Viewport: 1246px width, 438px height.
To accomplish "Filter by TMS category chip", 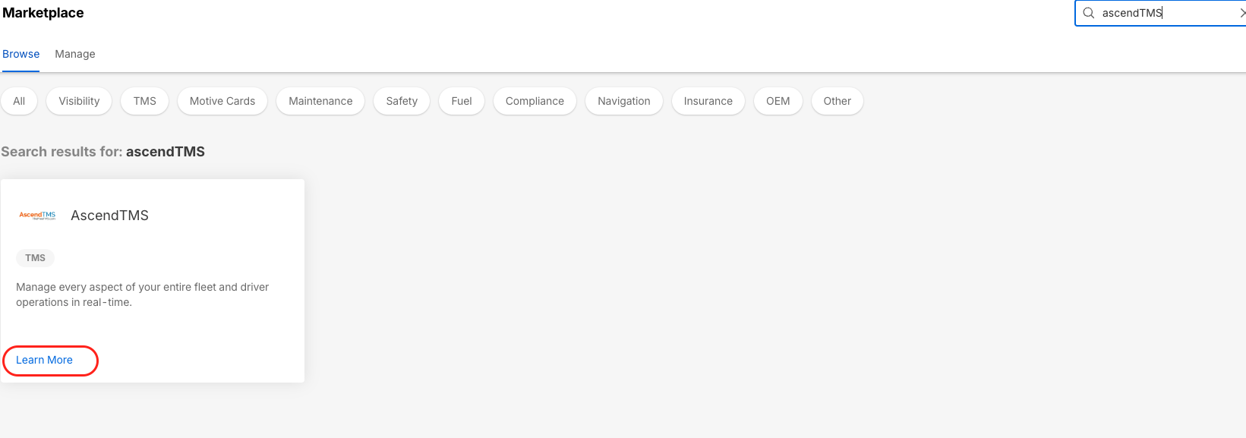I will (x=145, y=101).
